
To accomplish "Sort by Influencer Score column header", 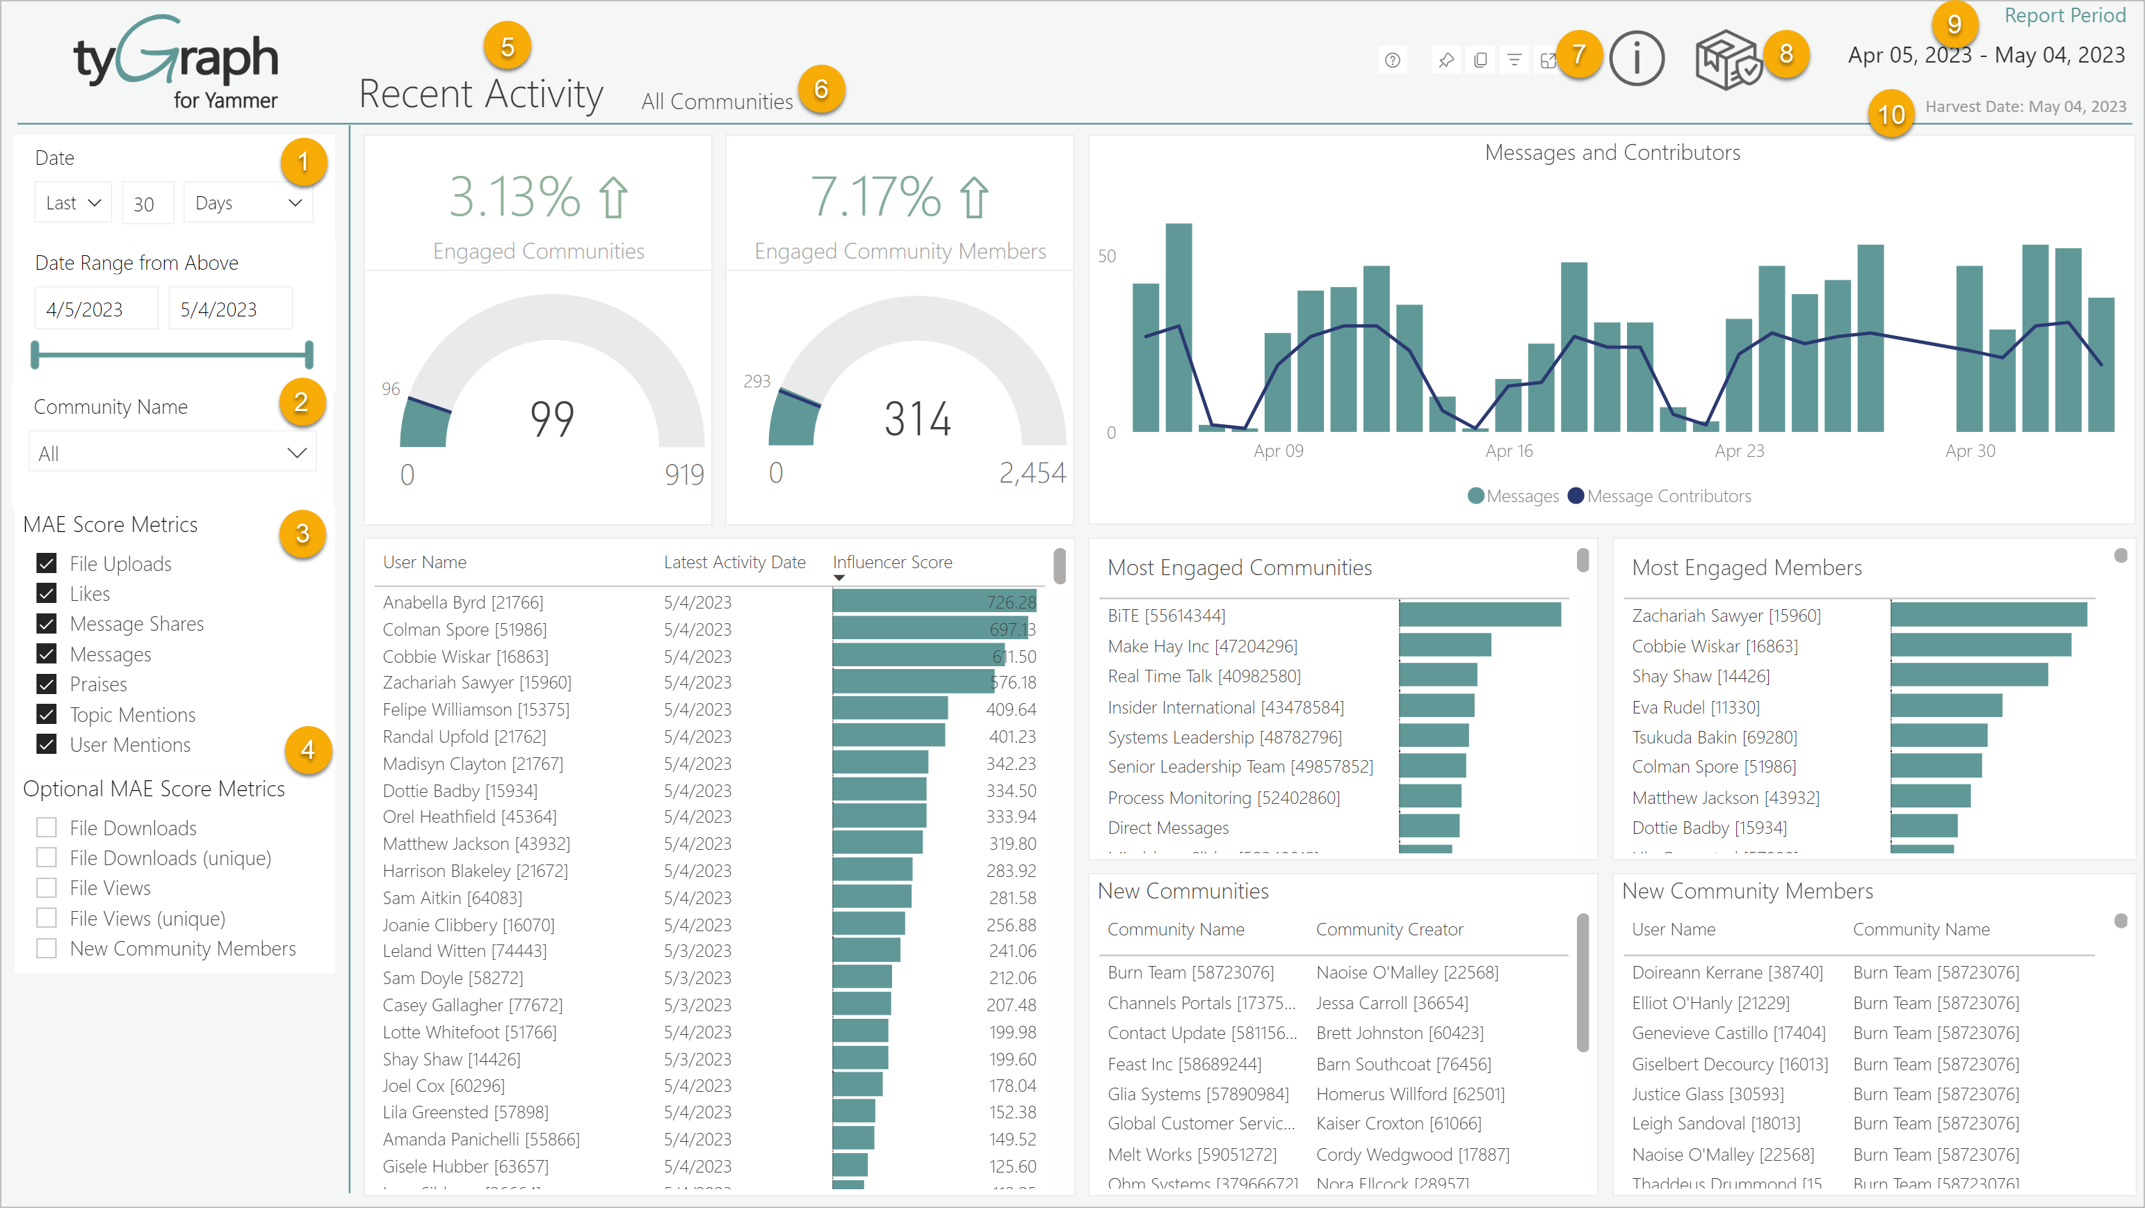I will 892,563.
